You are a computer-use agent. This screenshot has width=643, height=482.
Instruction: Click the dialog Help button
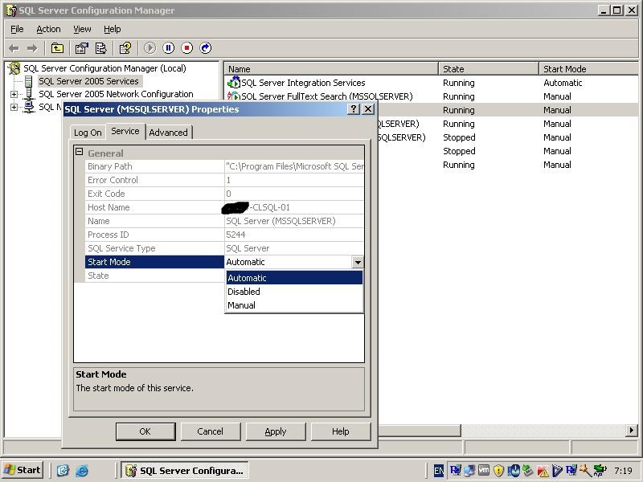click(x=340, y=431)
